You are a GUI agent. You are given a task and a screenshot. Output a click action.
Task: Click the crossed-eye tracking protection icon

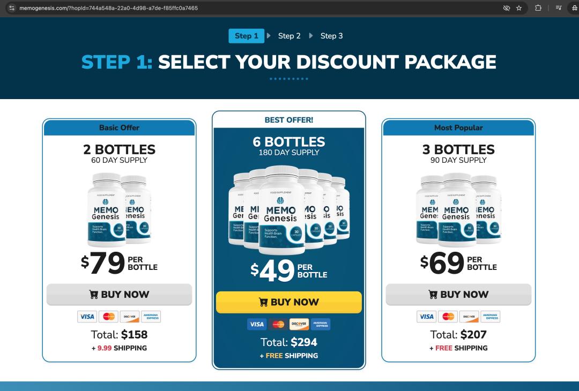click(x=506, y=8)
